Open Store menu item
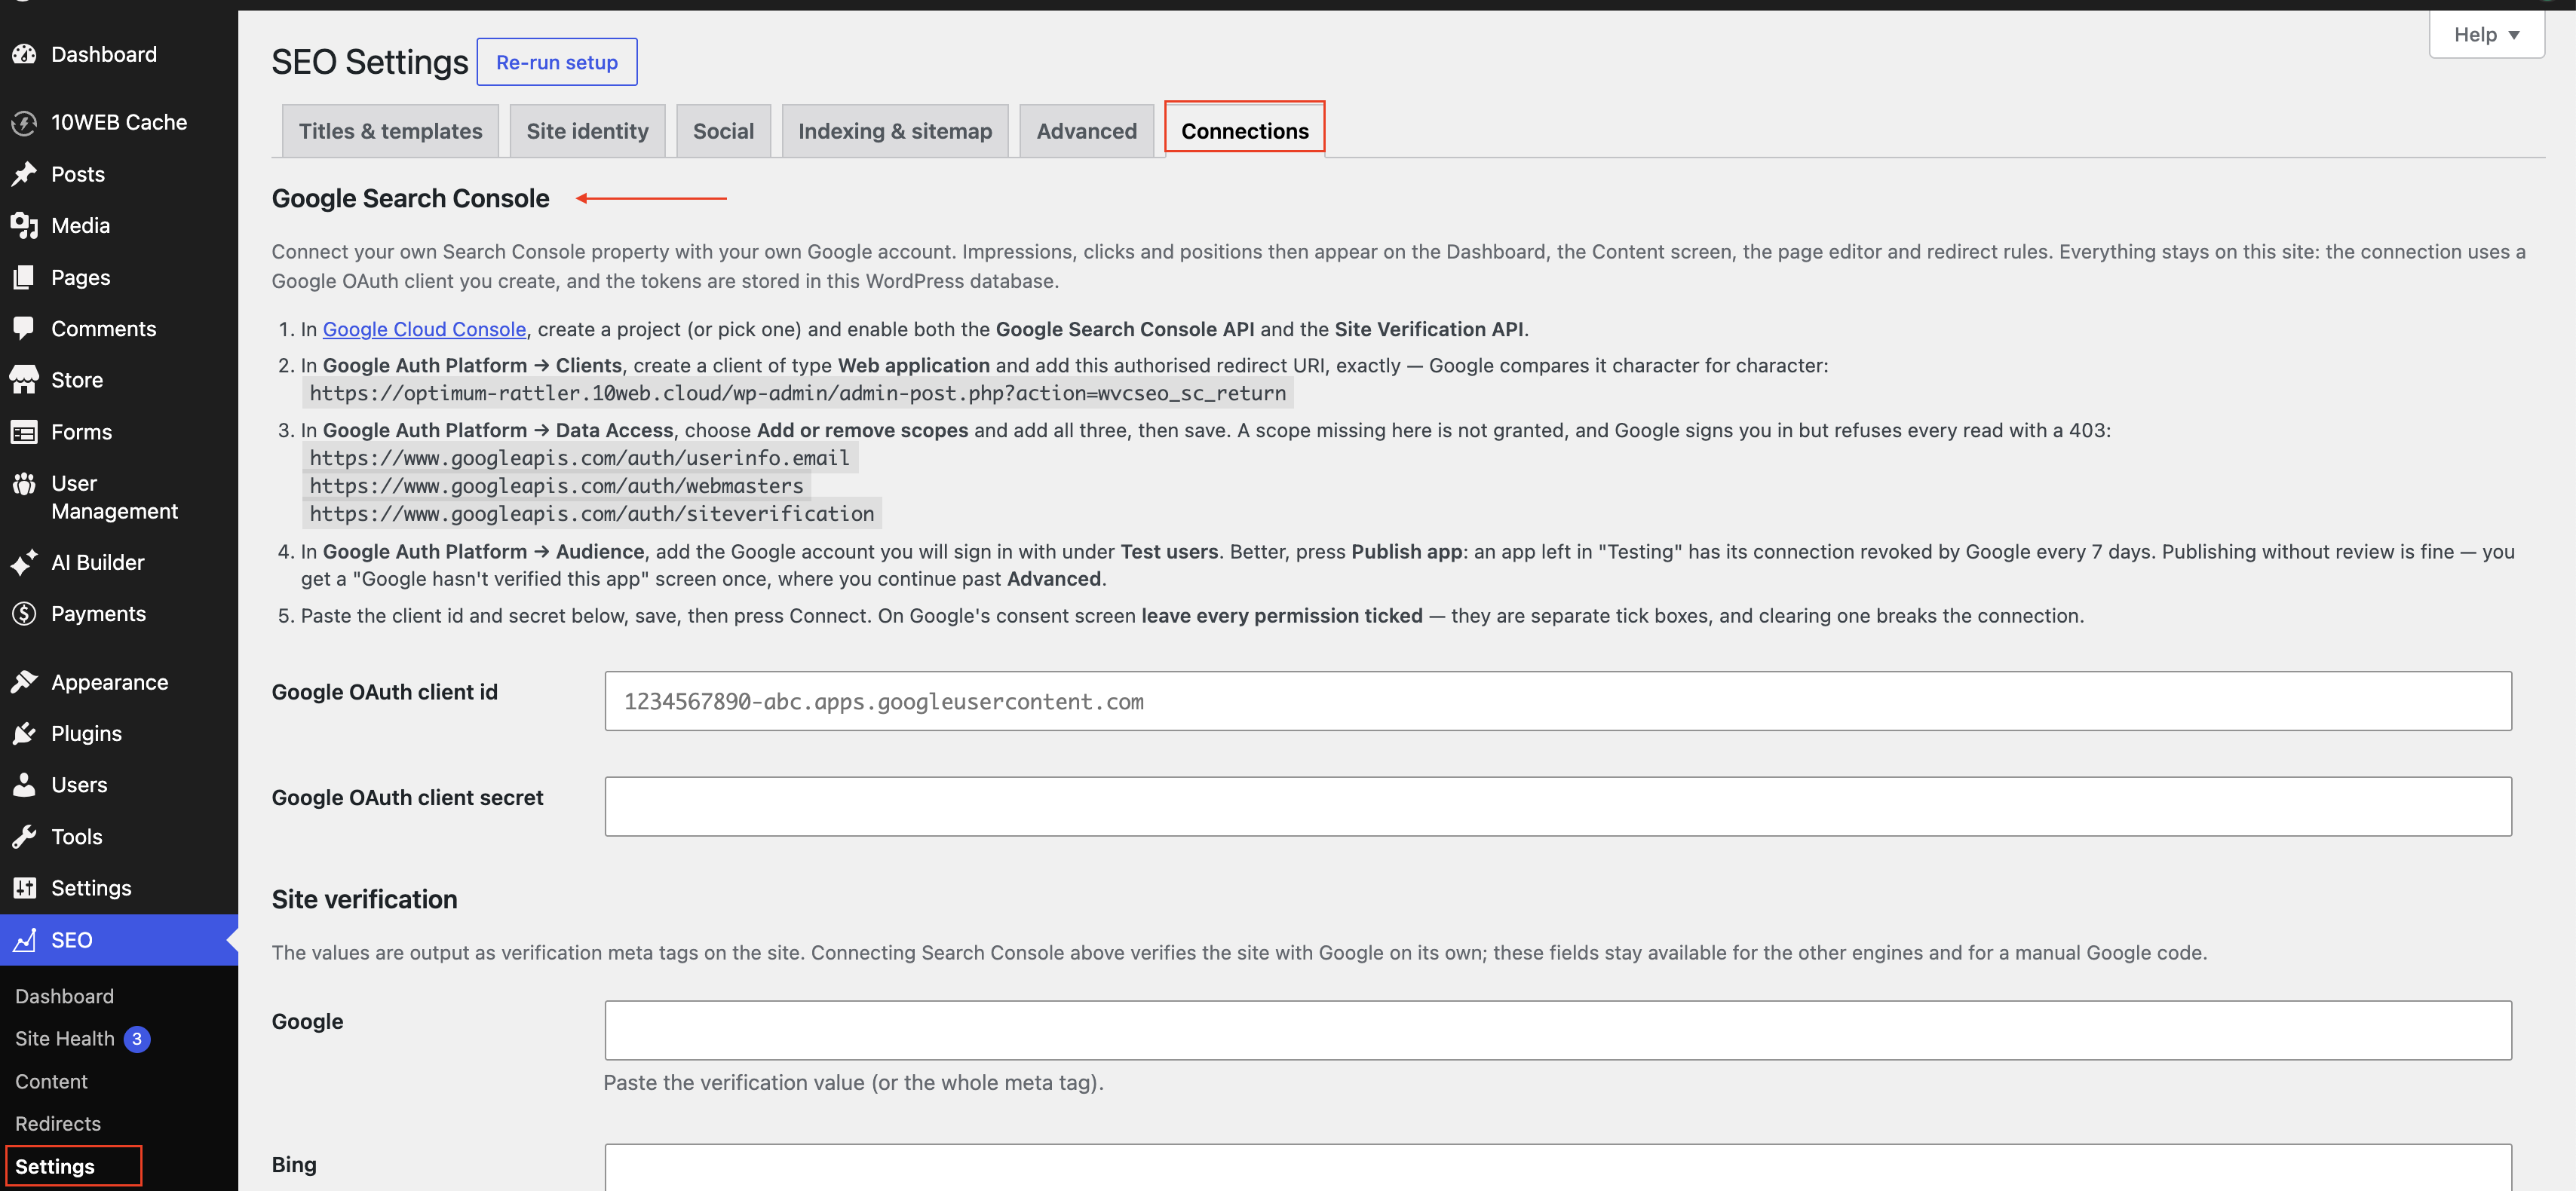2576x1191 pixels. (x=77, y=380)
